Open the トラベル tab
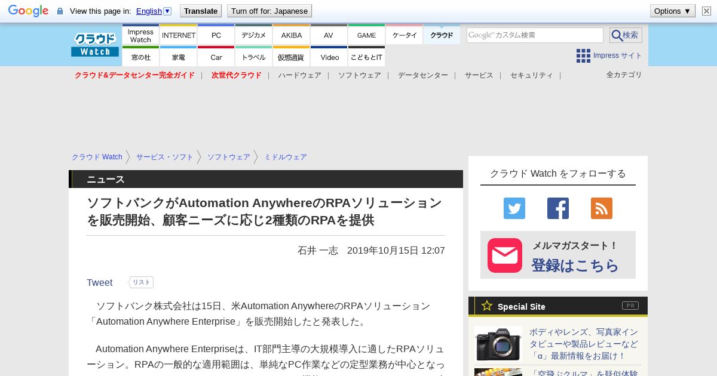This screenshot has height=376, width=717. [x=254, y=57]
